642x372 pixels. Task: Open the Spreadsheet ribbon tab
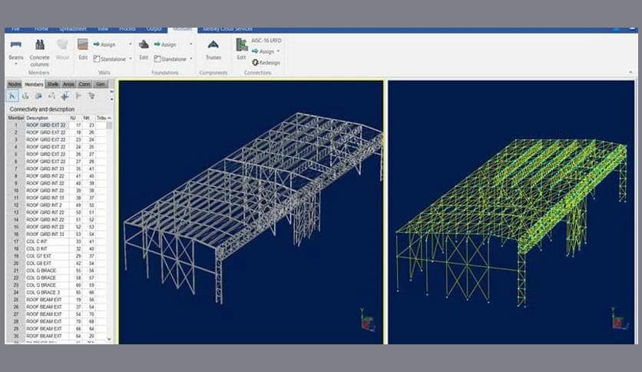tap(71, 30)
